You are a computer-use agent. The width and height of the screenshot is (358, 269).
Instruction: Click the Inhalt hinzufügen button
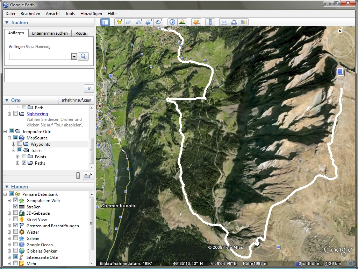click(x=76, y=100)
